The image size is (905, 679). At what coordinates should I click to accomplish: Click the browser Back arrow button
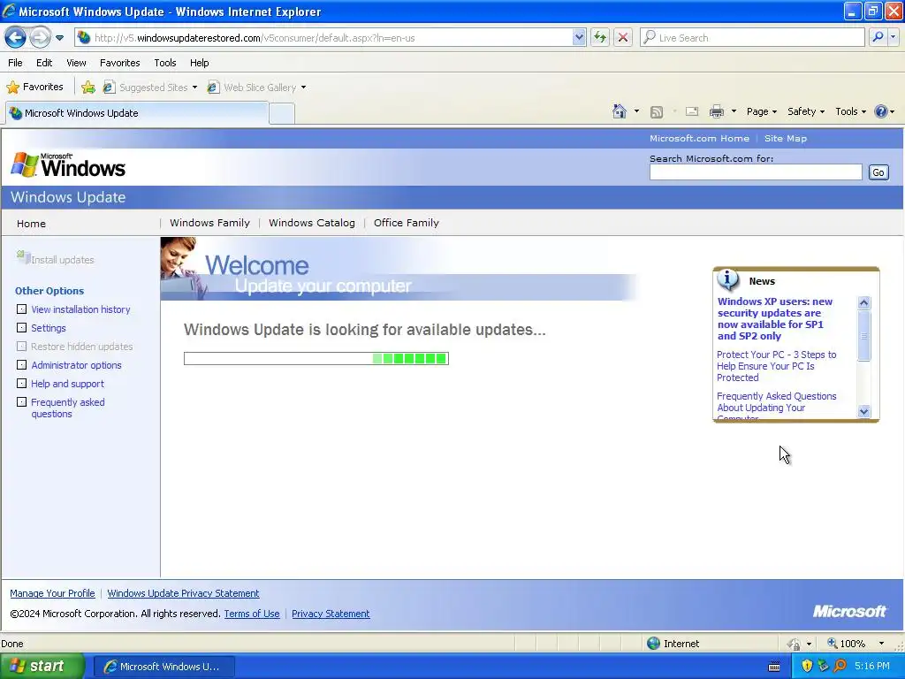(16, 37)
